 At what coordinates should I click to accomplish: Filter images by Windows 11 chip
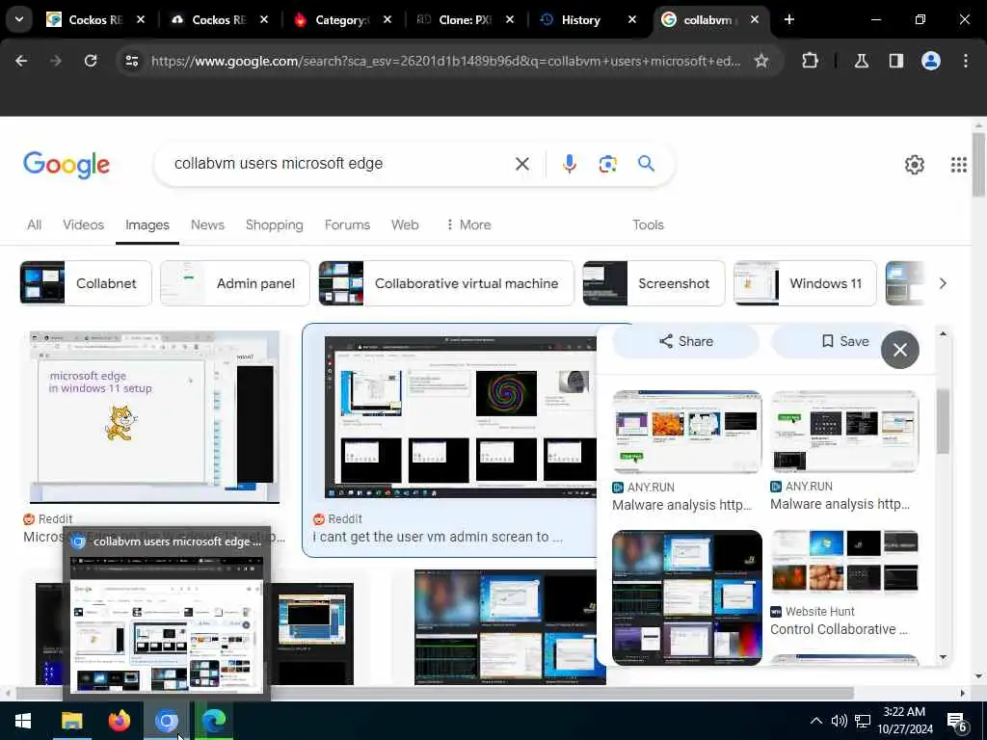click(805, 283)
